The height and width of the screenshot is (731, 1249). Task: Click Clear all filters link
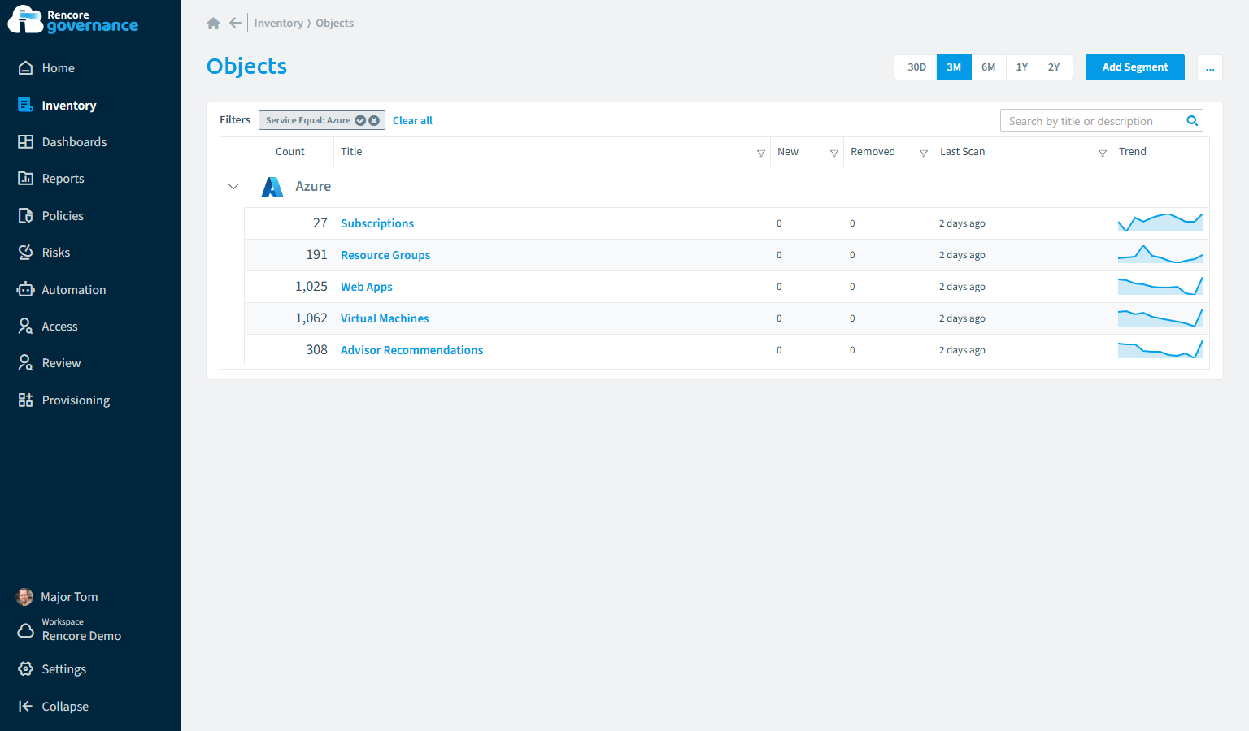tap(412, 121)
